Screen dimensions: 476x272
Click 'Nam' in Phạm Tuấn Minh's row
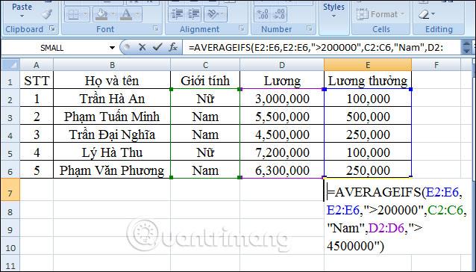pyautogui.click(x=205, y=116)
